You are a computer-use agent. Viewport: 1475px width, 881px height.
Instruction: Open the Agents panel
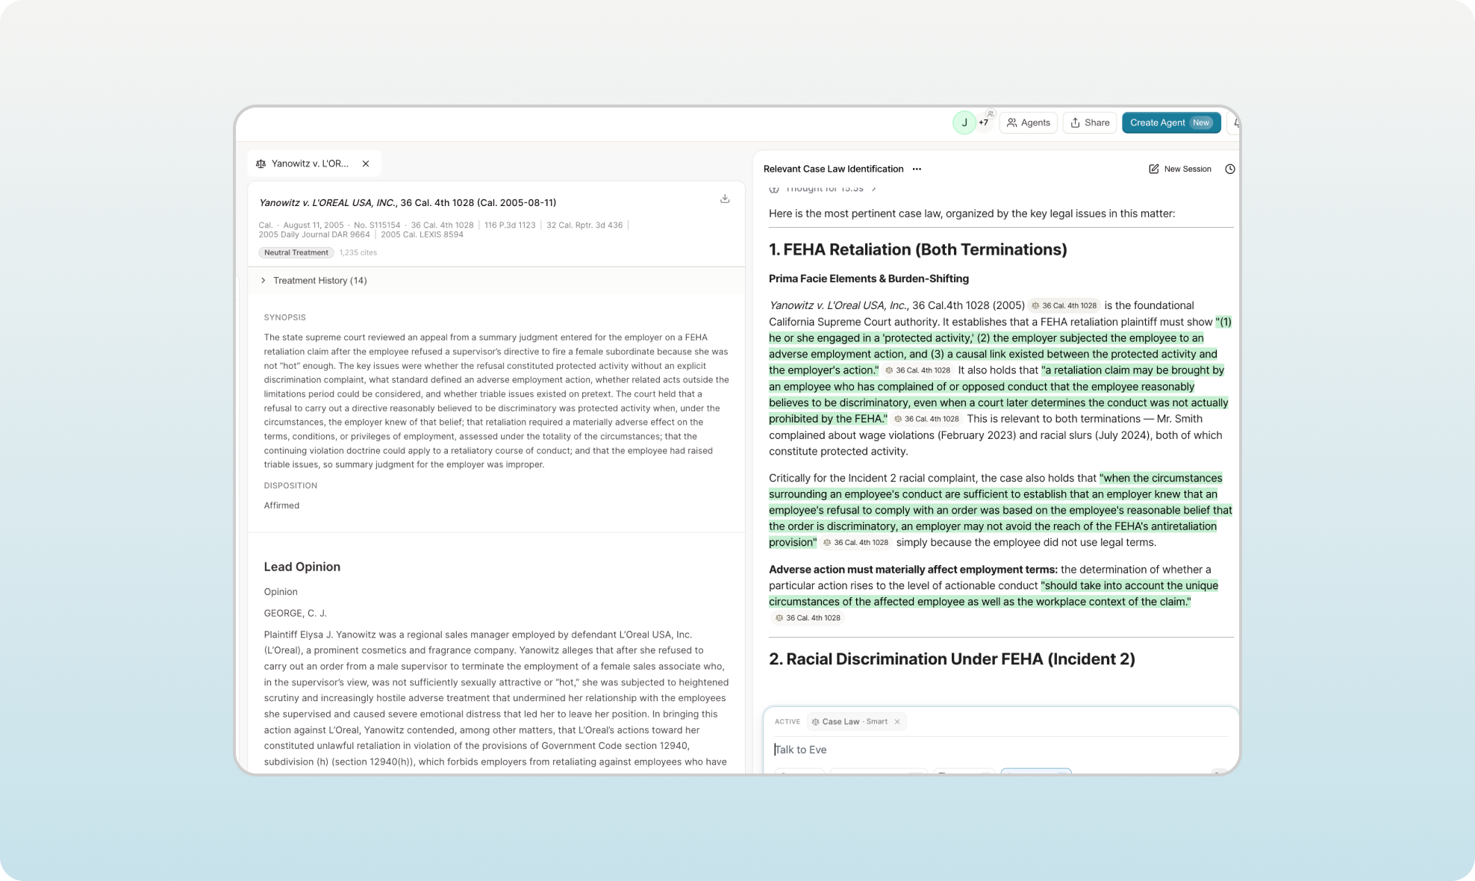[x=1028, y=122]
